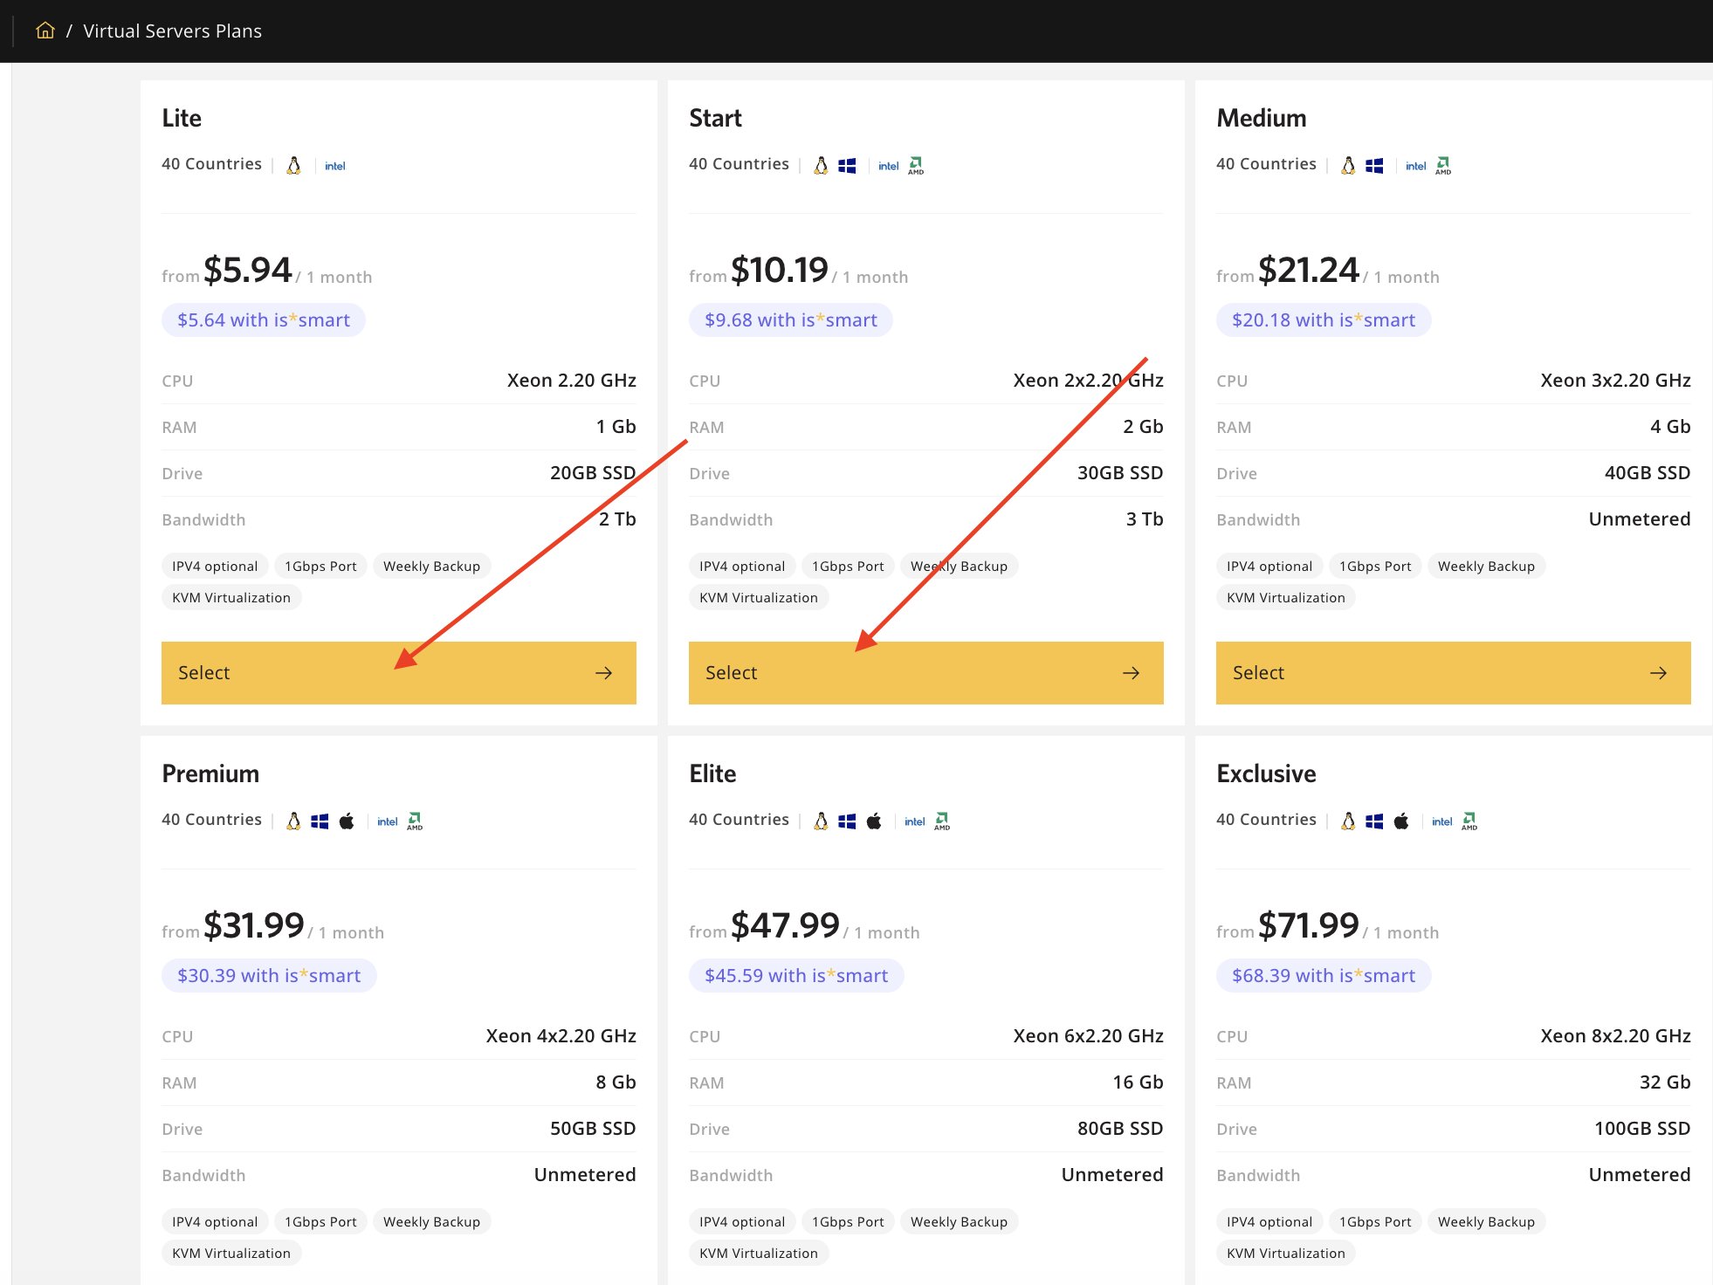Go to the home page icon

tap(45, 31)
